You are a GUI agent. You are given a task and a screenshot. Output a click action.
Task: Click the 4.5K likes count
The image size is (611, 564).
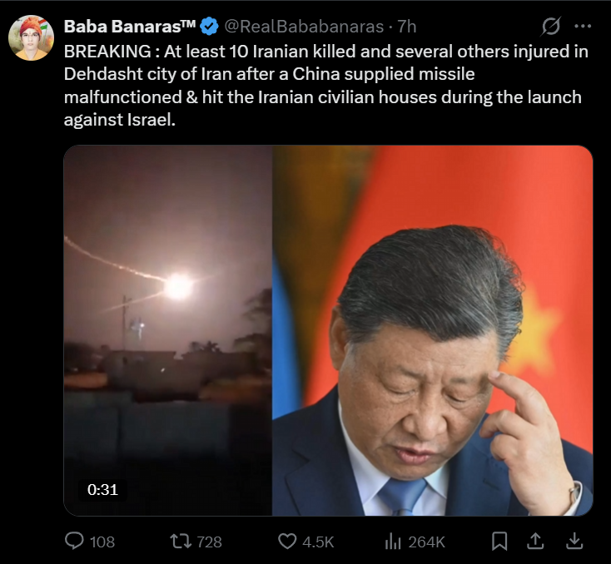click(318, 542)
